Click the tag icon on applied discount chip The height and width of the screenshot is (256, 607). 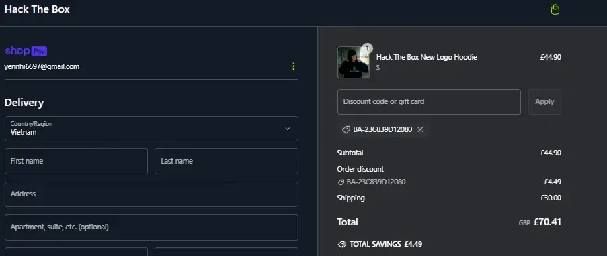click(x=346, y=129)
